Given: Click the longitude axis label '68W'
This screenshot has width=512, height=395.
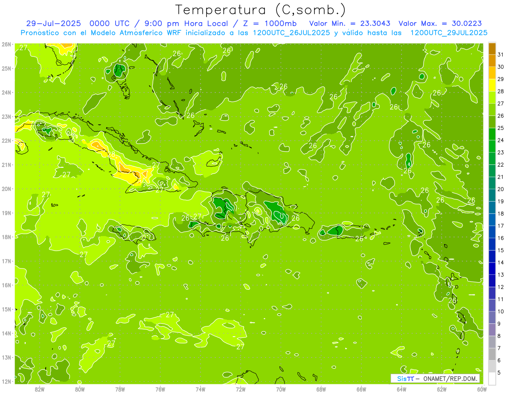Looking at the screenshot, I should point(321,389).
